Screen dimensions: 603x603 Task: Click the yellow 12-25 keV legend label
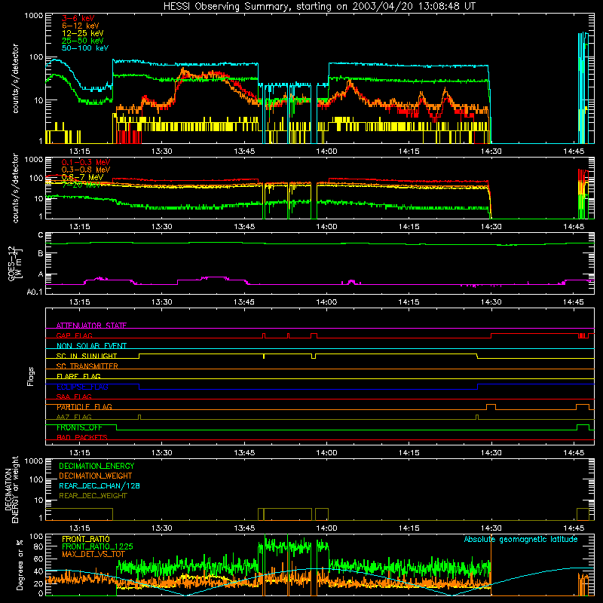(83, 33)
